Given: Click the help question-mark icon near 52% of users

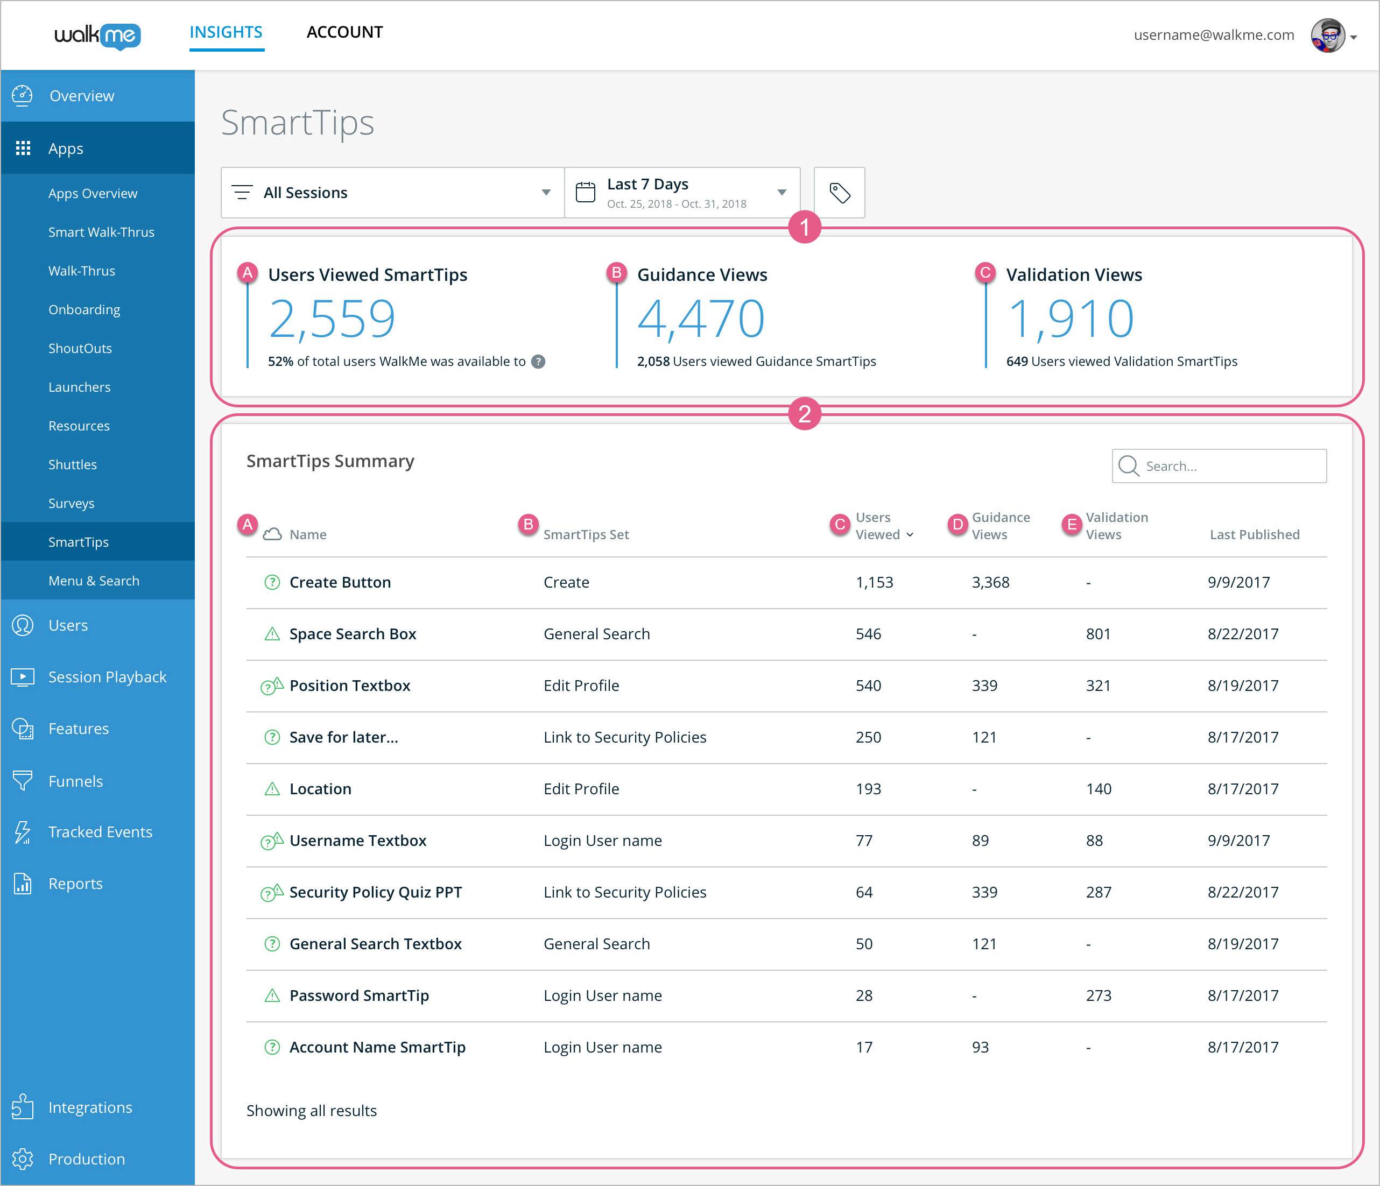Looking at the screenshot, I should pyautogui.click(x=539, y=362).
